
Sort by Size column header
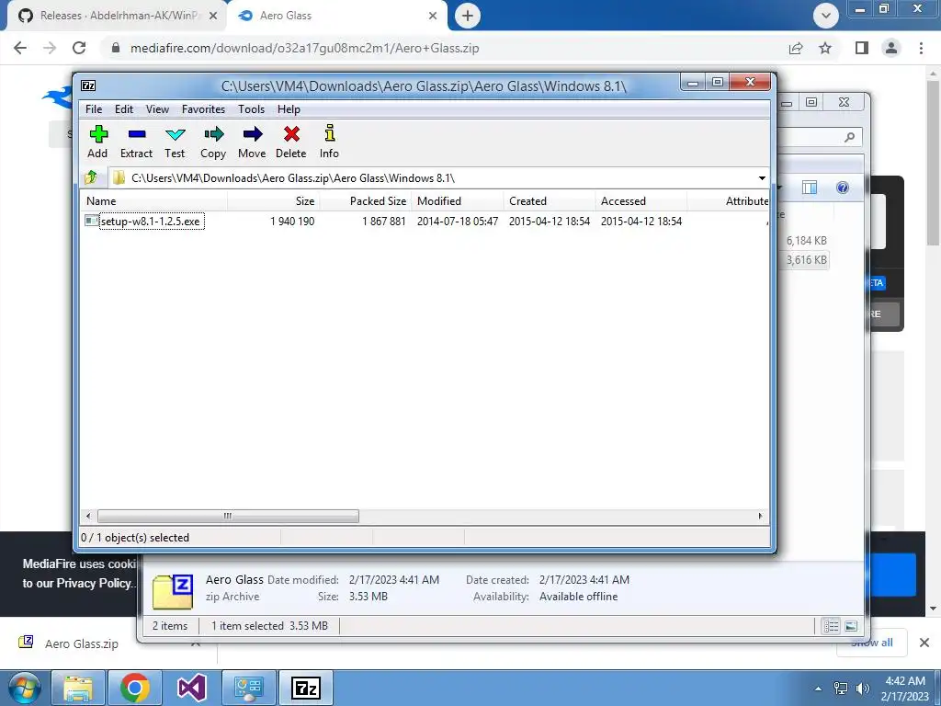274,201
